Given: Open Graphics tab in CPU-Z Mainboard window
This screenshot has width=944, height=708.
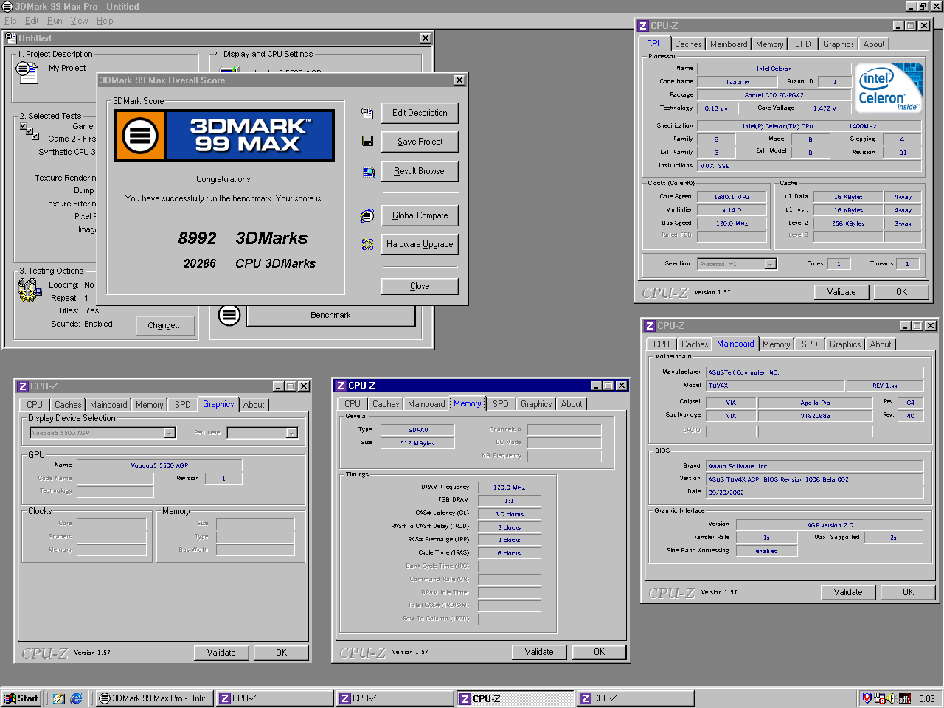Looking at the screenshot, I should coord(845,344).
